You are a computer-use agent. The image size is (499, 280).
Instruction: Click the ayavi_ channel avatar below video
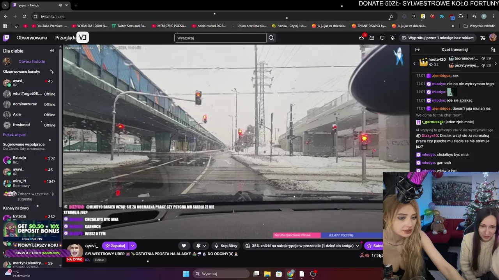pos(74,250)
